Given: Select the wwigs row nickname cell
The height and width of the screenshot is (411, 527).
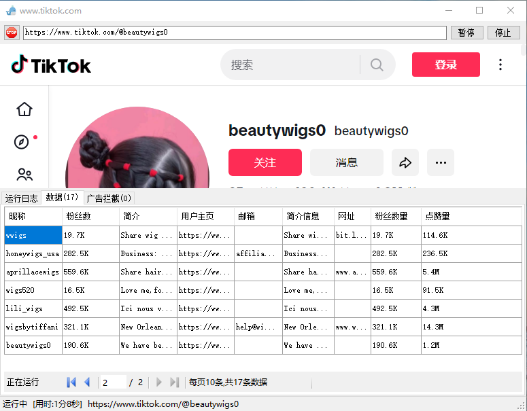Looking at the screenshot, I should [33, 235].
